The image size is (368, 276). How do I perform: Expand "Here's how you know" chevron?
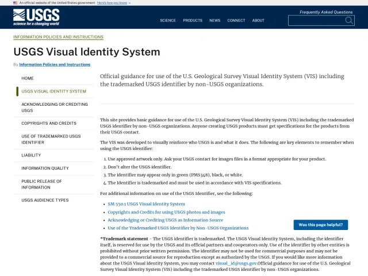[129, 3]
